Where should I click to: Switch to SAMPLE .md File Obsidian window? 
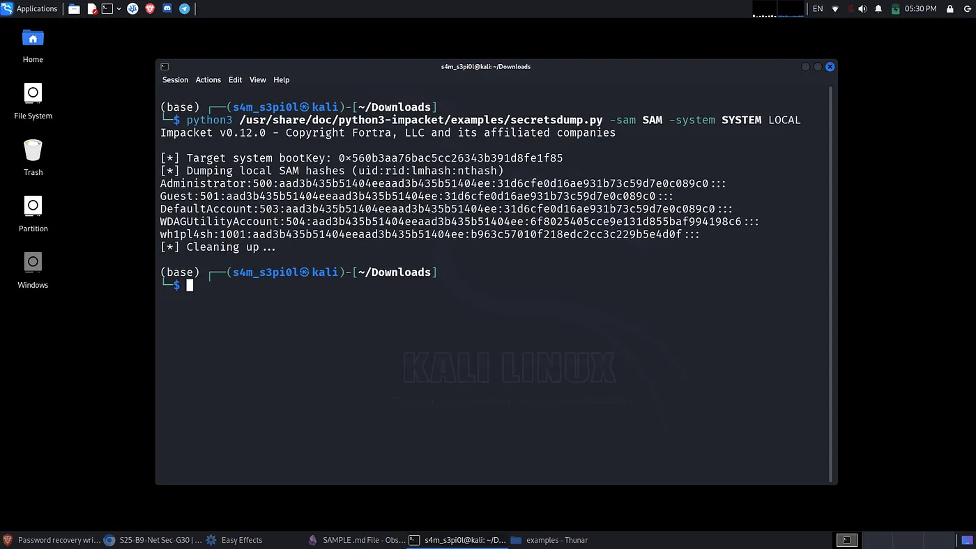tap(357, 540)
